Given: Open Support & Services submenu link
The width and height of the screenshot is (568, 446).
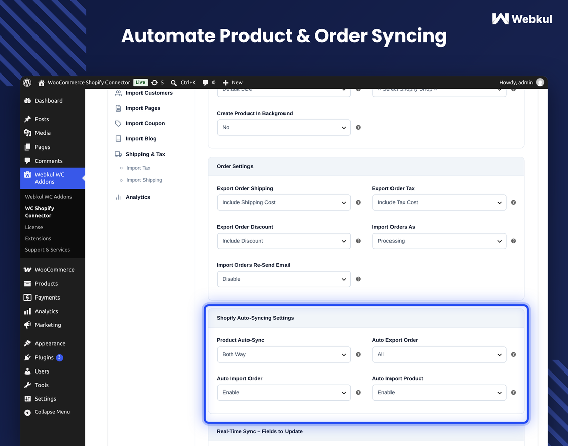Looking at the screenshot, I should tap(48, 250).
